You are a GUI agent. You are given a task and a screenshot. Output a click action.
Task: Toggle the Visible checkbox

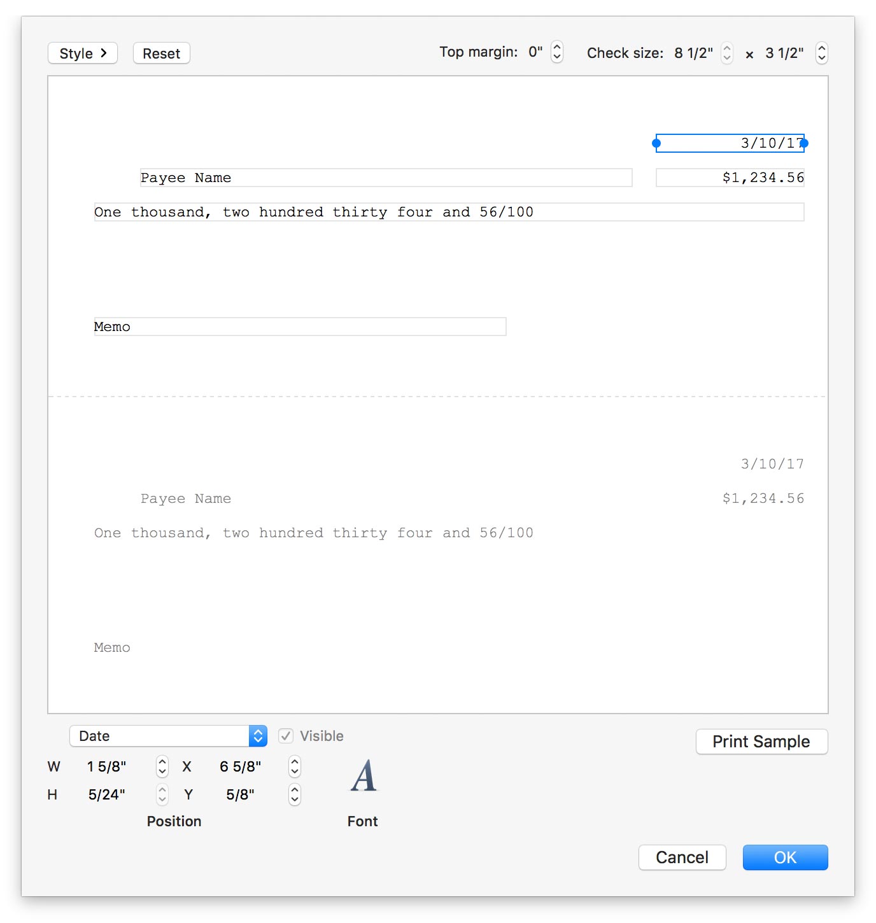click(286, 736)
